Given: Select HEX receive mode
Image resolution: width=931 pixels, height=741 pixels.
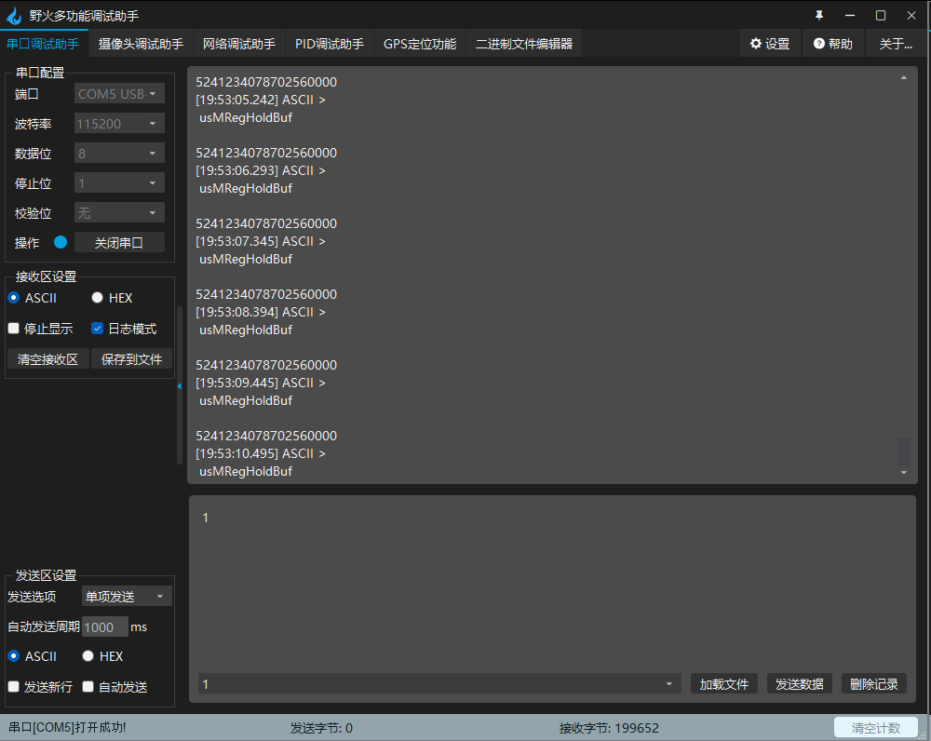Looking at the screenshot, I should point(98,298).
